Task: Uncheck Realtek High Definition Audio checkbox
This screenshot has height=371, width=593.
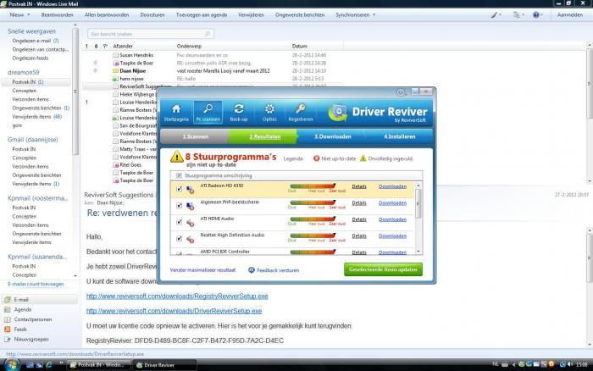Action: pos(180,238)
